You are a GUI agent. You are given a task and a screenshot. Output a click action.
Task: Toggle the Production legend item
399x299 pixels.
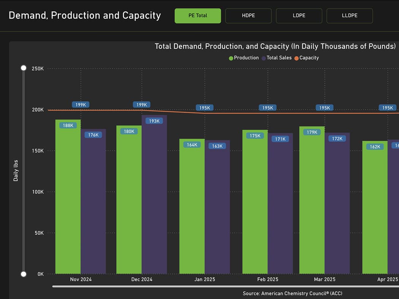click(x=244, y=58)
